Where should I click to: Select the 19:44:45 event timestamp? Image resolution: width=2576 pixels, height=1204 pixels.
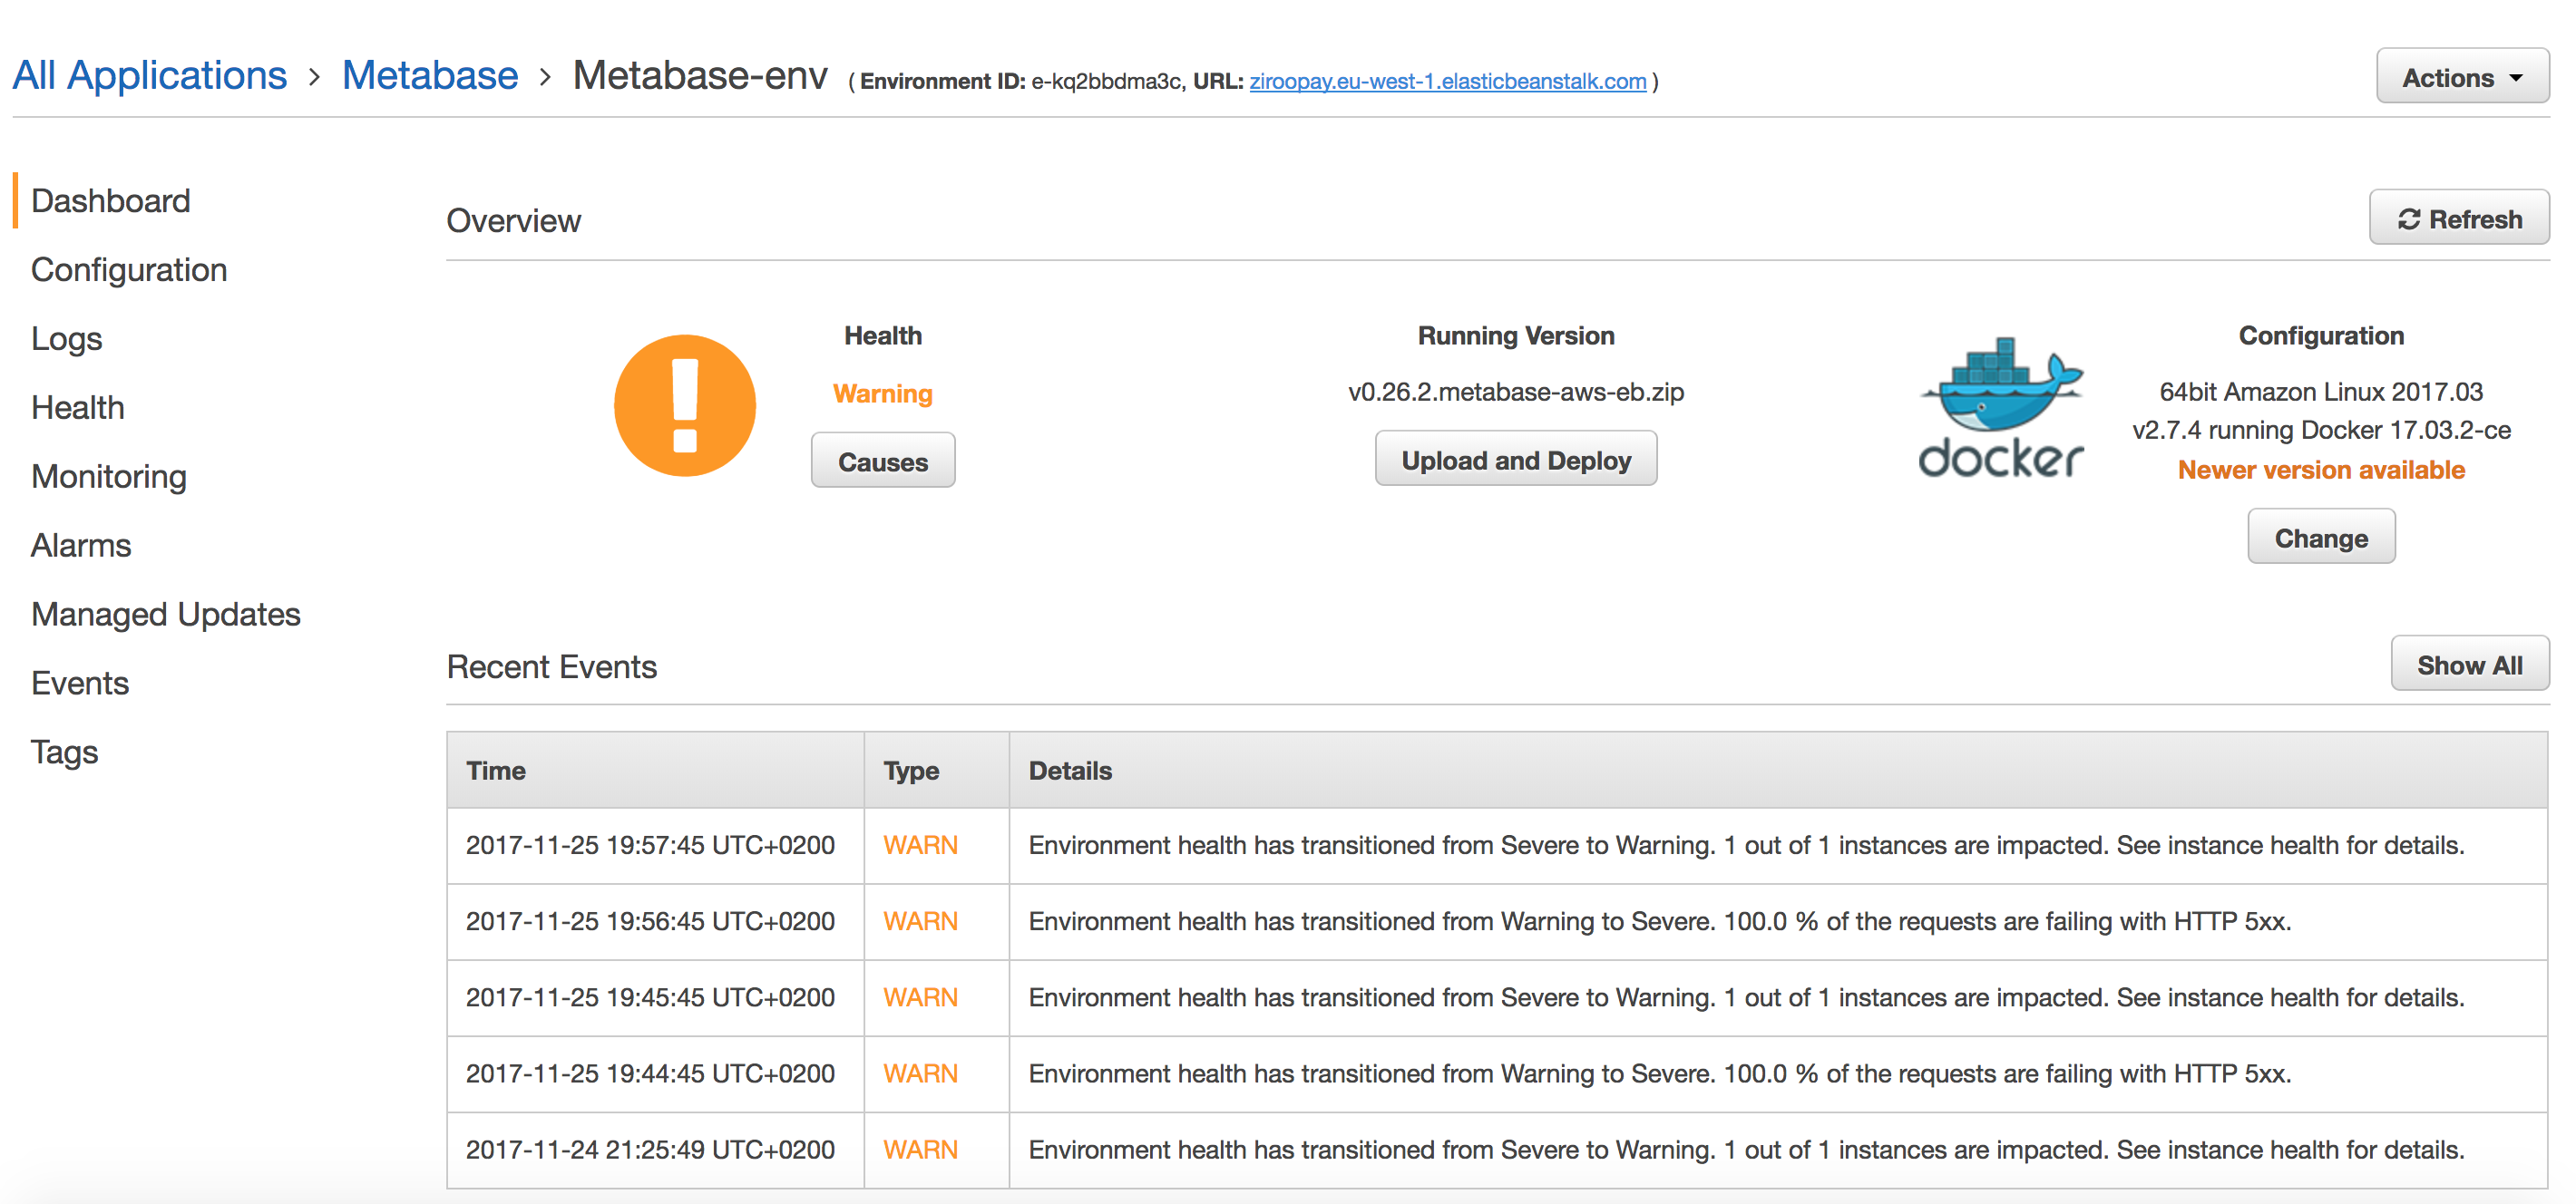point(650,1073)
